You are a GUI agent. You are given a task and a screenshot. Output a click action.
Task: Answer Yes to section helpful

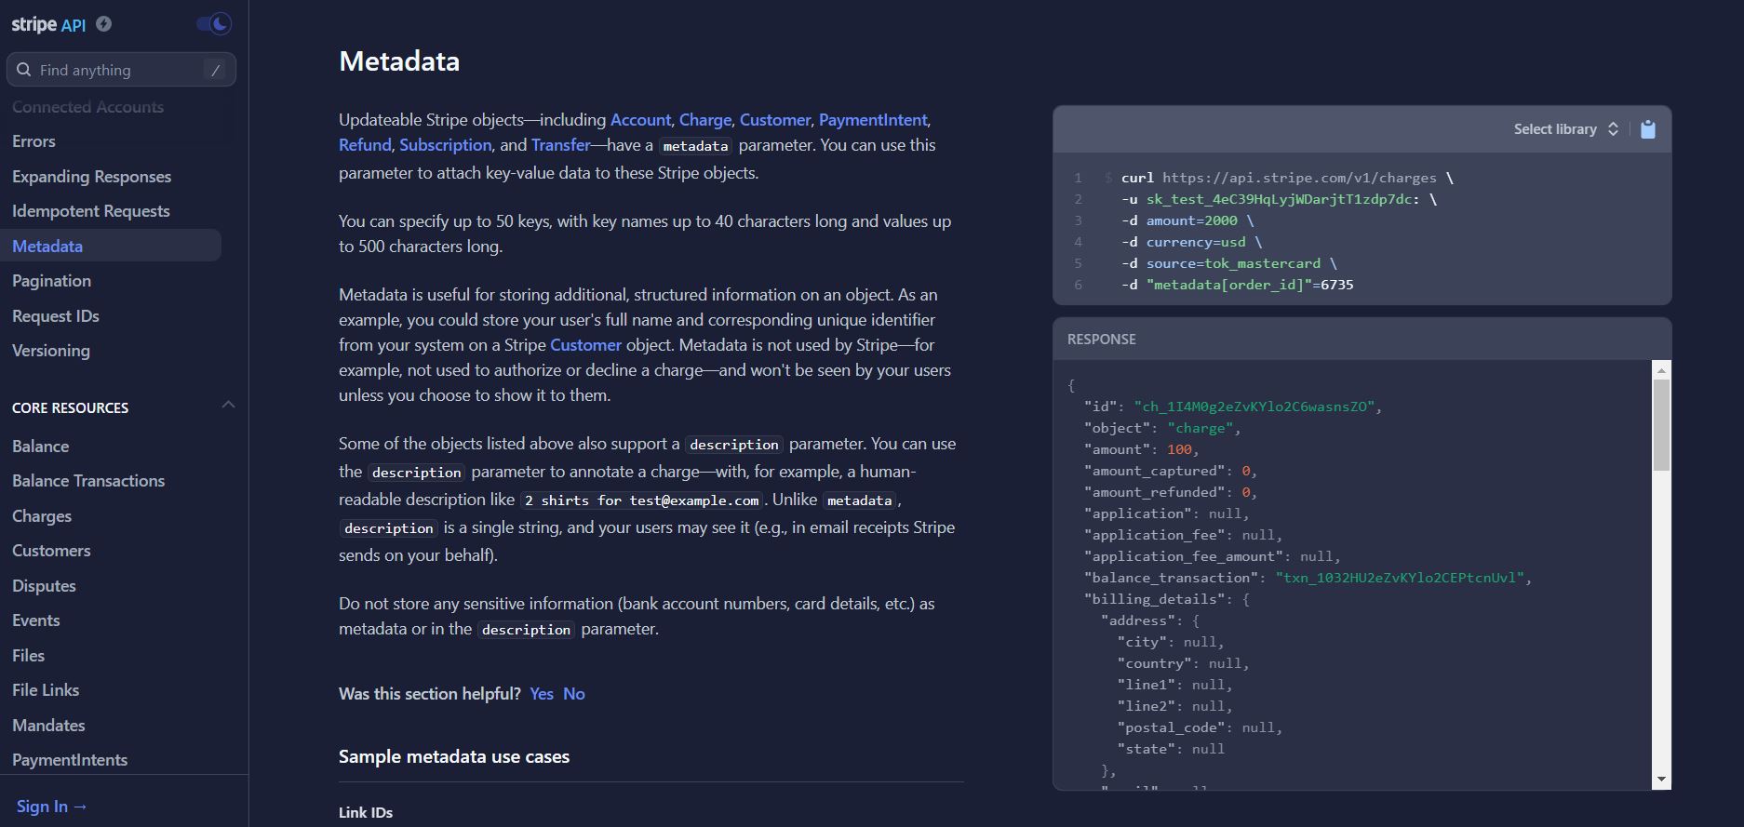tap(542, 694)
